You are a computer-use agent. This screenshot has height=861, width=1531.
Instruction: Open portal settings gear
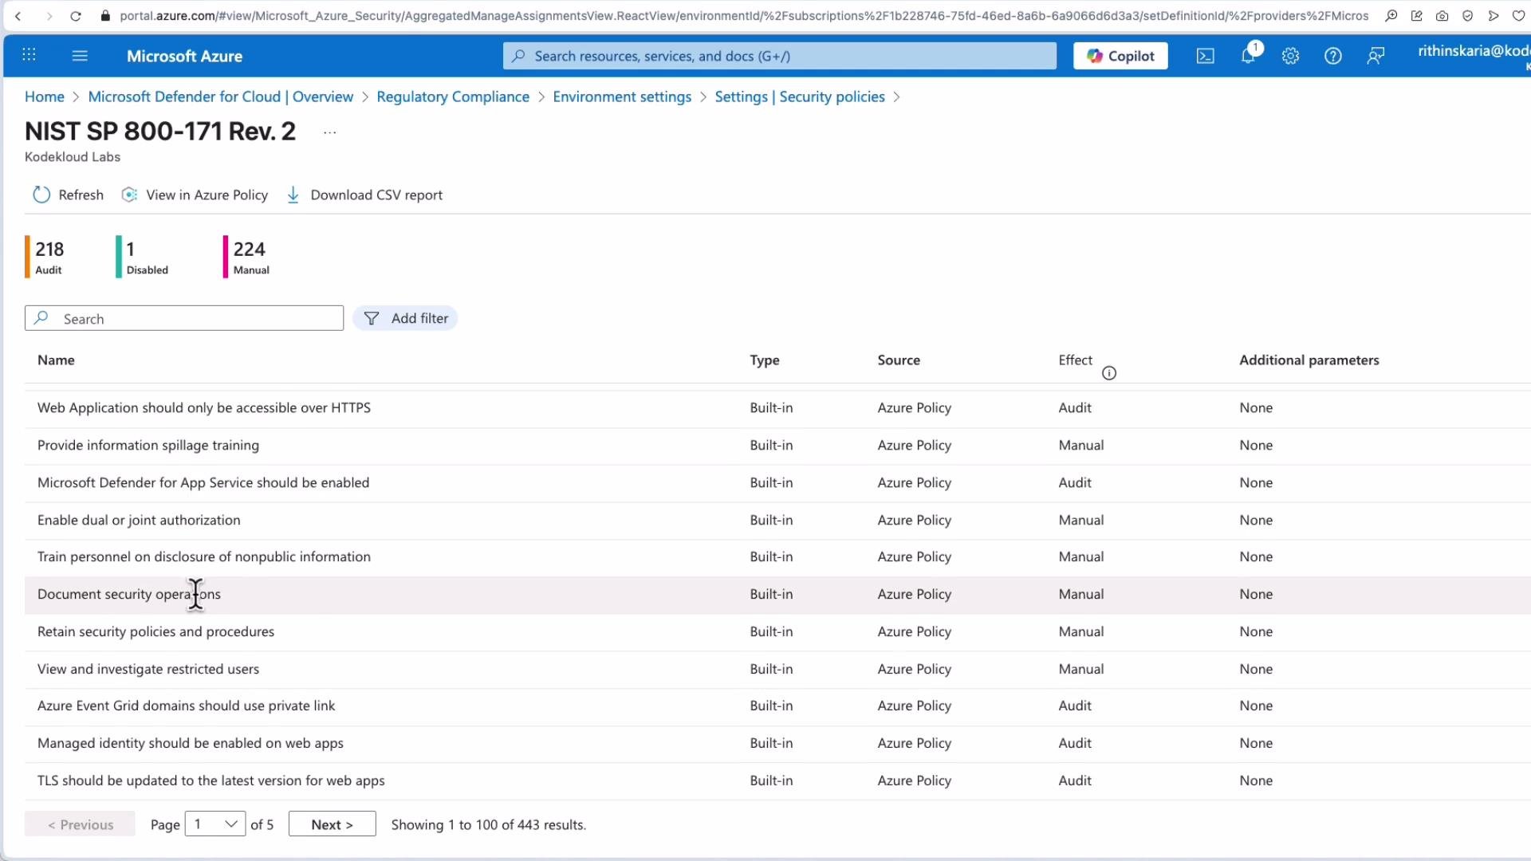click(1290, 56)
